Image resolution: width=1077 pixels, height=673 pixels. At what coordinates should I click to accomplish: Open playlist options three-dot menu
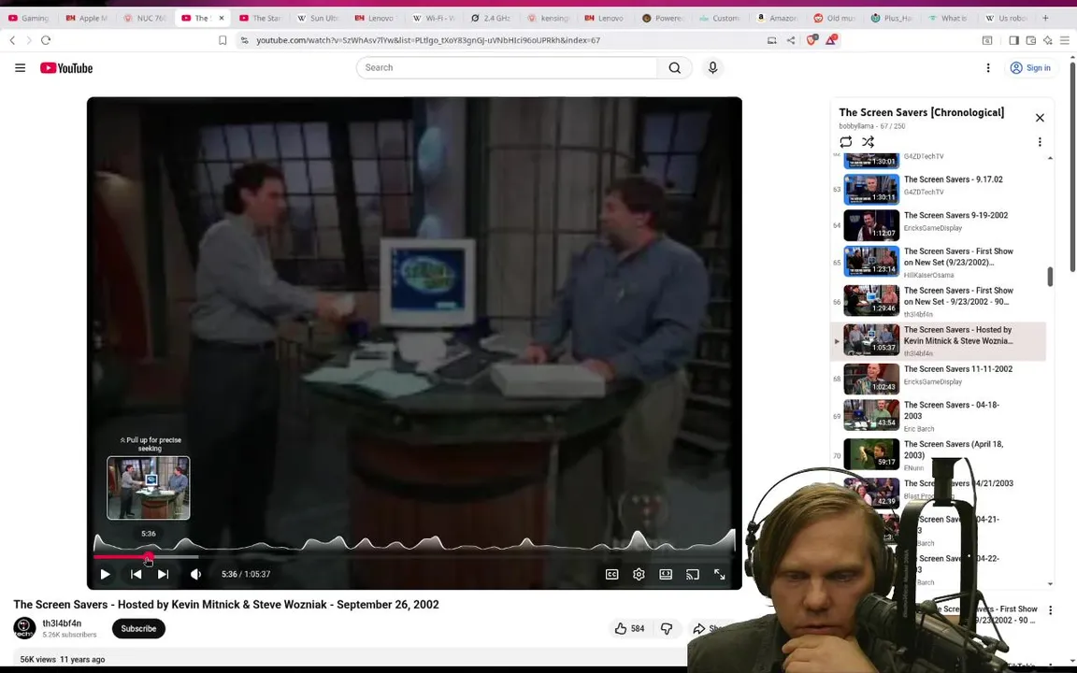[x=1040, y=141]
